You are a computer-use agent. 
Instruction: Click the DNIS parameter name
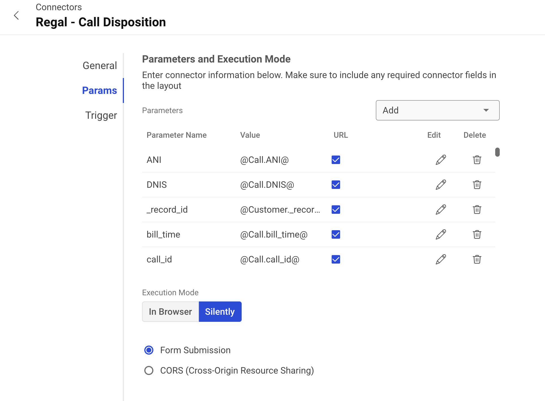(156, 185)
